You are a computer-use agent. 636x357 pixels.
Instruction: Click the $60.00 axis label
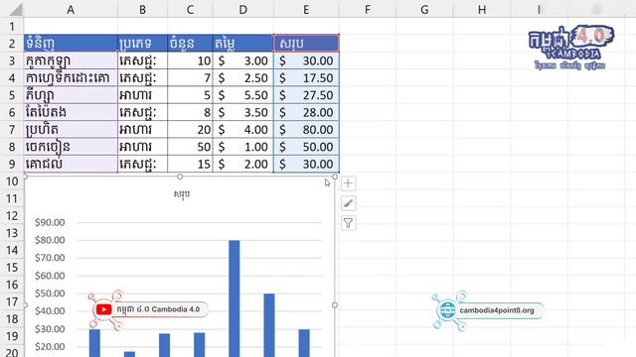pyautogui.click(x=50, y=276)
